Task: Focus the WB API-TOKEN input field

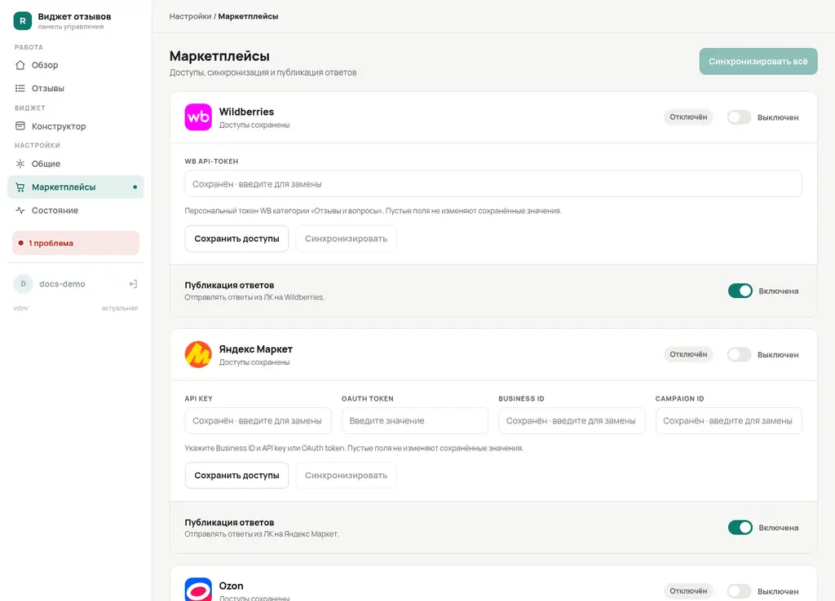Action: click(493, 184)
